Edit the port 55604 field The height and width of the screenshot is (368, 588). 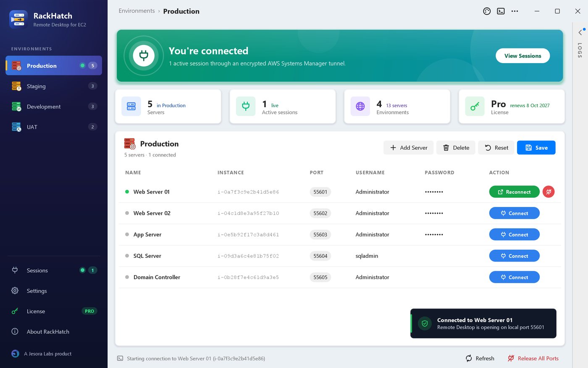pyautogui.click(x=320, y=256)
